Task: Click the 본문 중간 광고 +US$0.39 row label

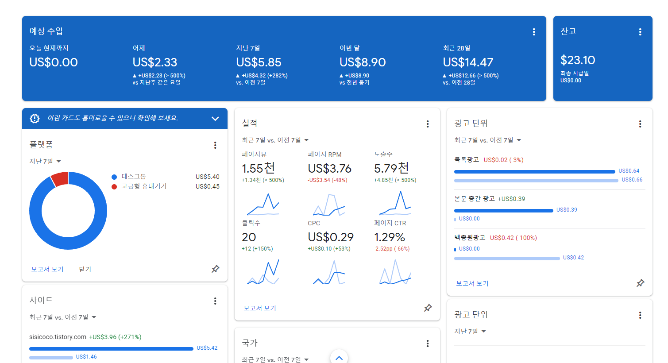Action: [490, 199]
